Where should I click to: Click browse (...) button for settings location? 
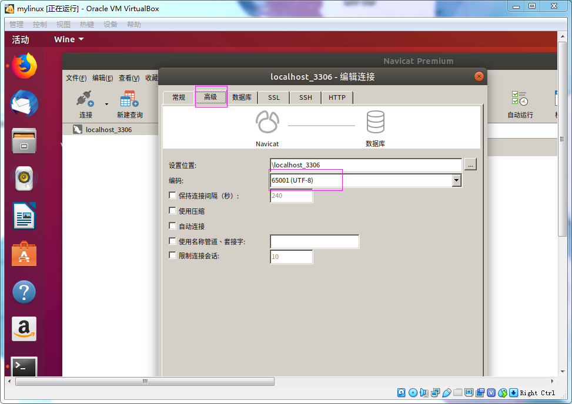tap(470, 164)
